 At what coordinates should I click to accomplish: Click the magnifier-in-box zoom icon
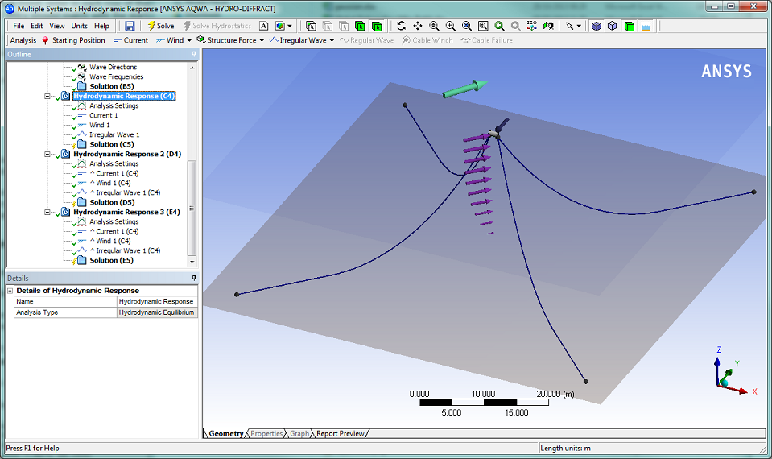pos(483,26)
